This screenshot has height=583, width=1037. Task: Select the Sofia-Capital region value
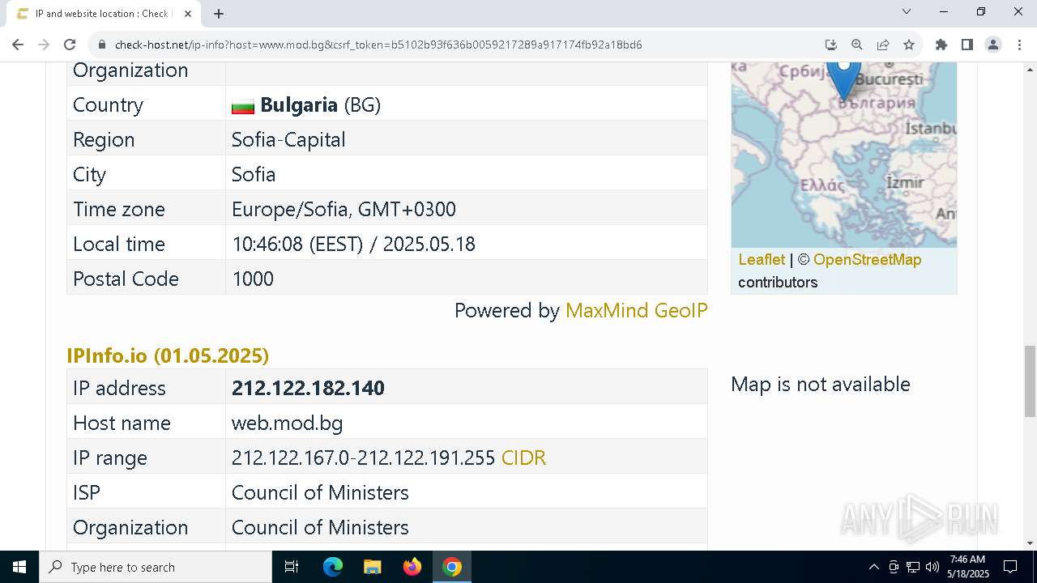coord(288,139)
